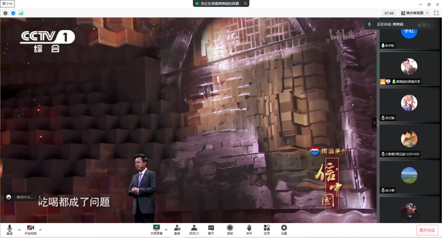Viewport: 442px width, 238px height.
Task: Start 录制 recording
Action: (230, 230)
